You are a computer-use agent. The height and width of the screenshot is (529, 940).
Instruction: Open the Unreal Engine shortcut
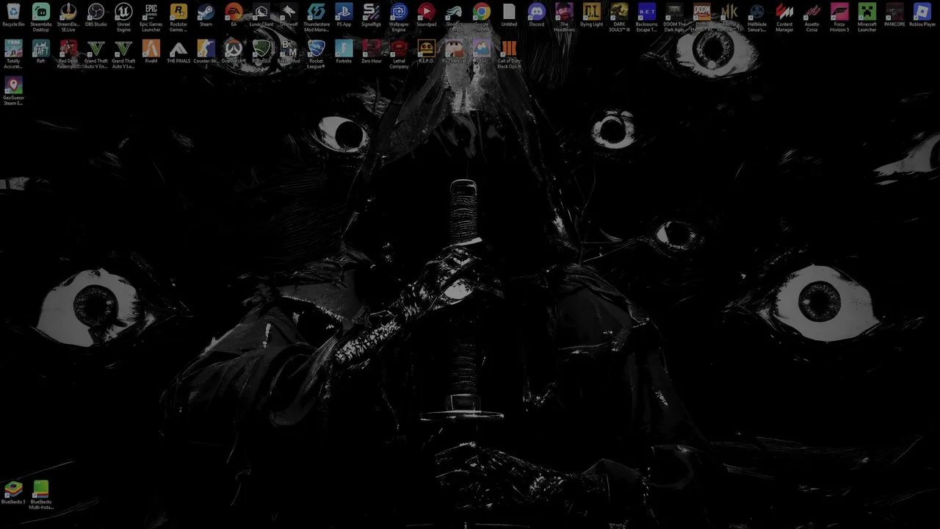pyautogui.click(x=123, y=18)
